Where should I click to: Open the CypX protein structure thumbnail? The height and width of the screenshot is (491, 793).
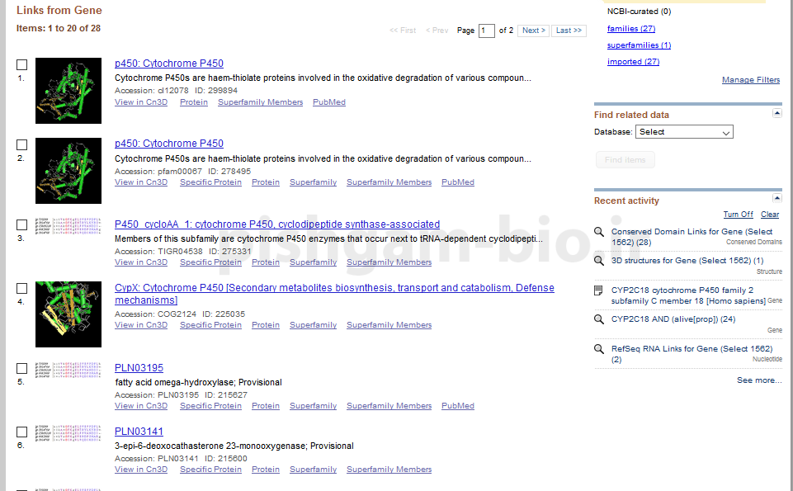68,314
